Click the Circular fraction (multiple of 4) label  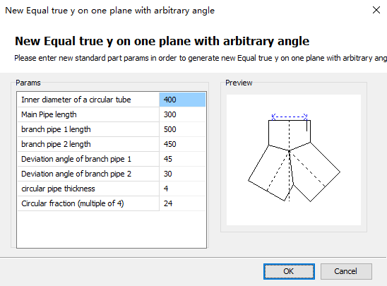click(73, 203)
